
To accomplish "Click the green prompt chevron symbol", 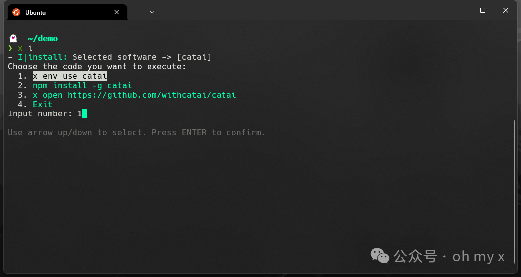I will [10, 48].
